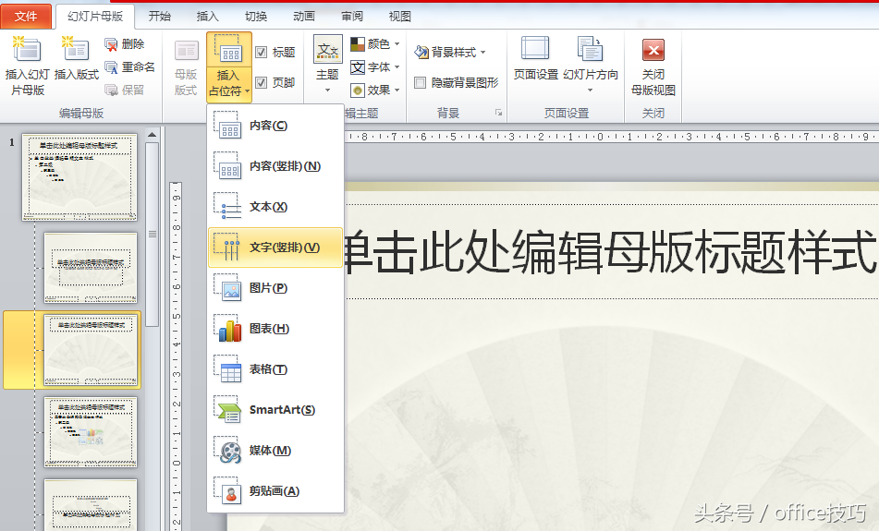Click the thumbnail pane scrollbar handle
879x531 pixels.
click(x=152, y=235)
